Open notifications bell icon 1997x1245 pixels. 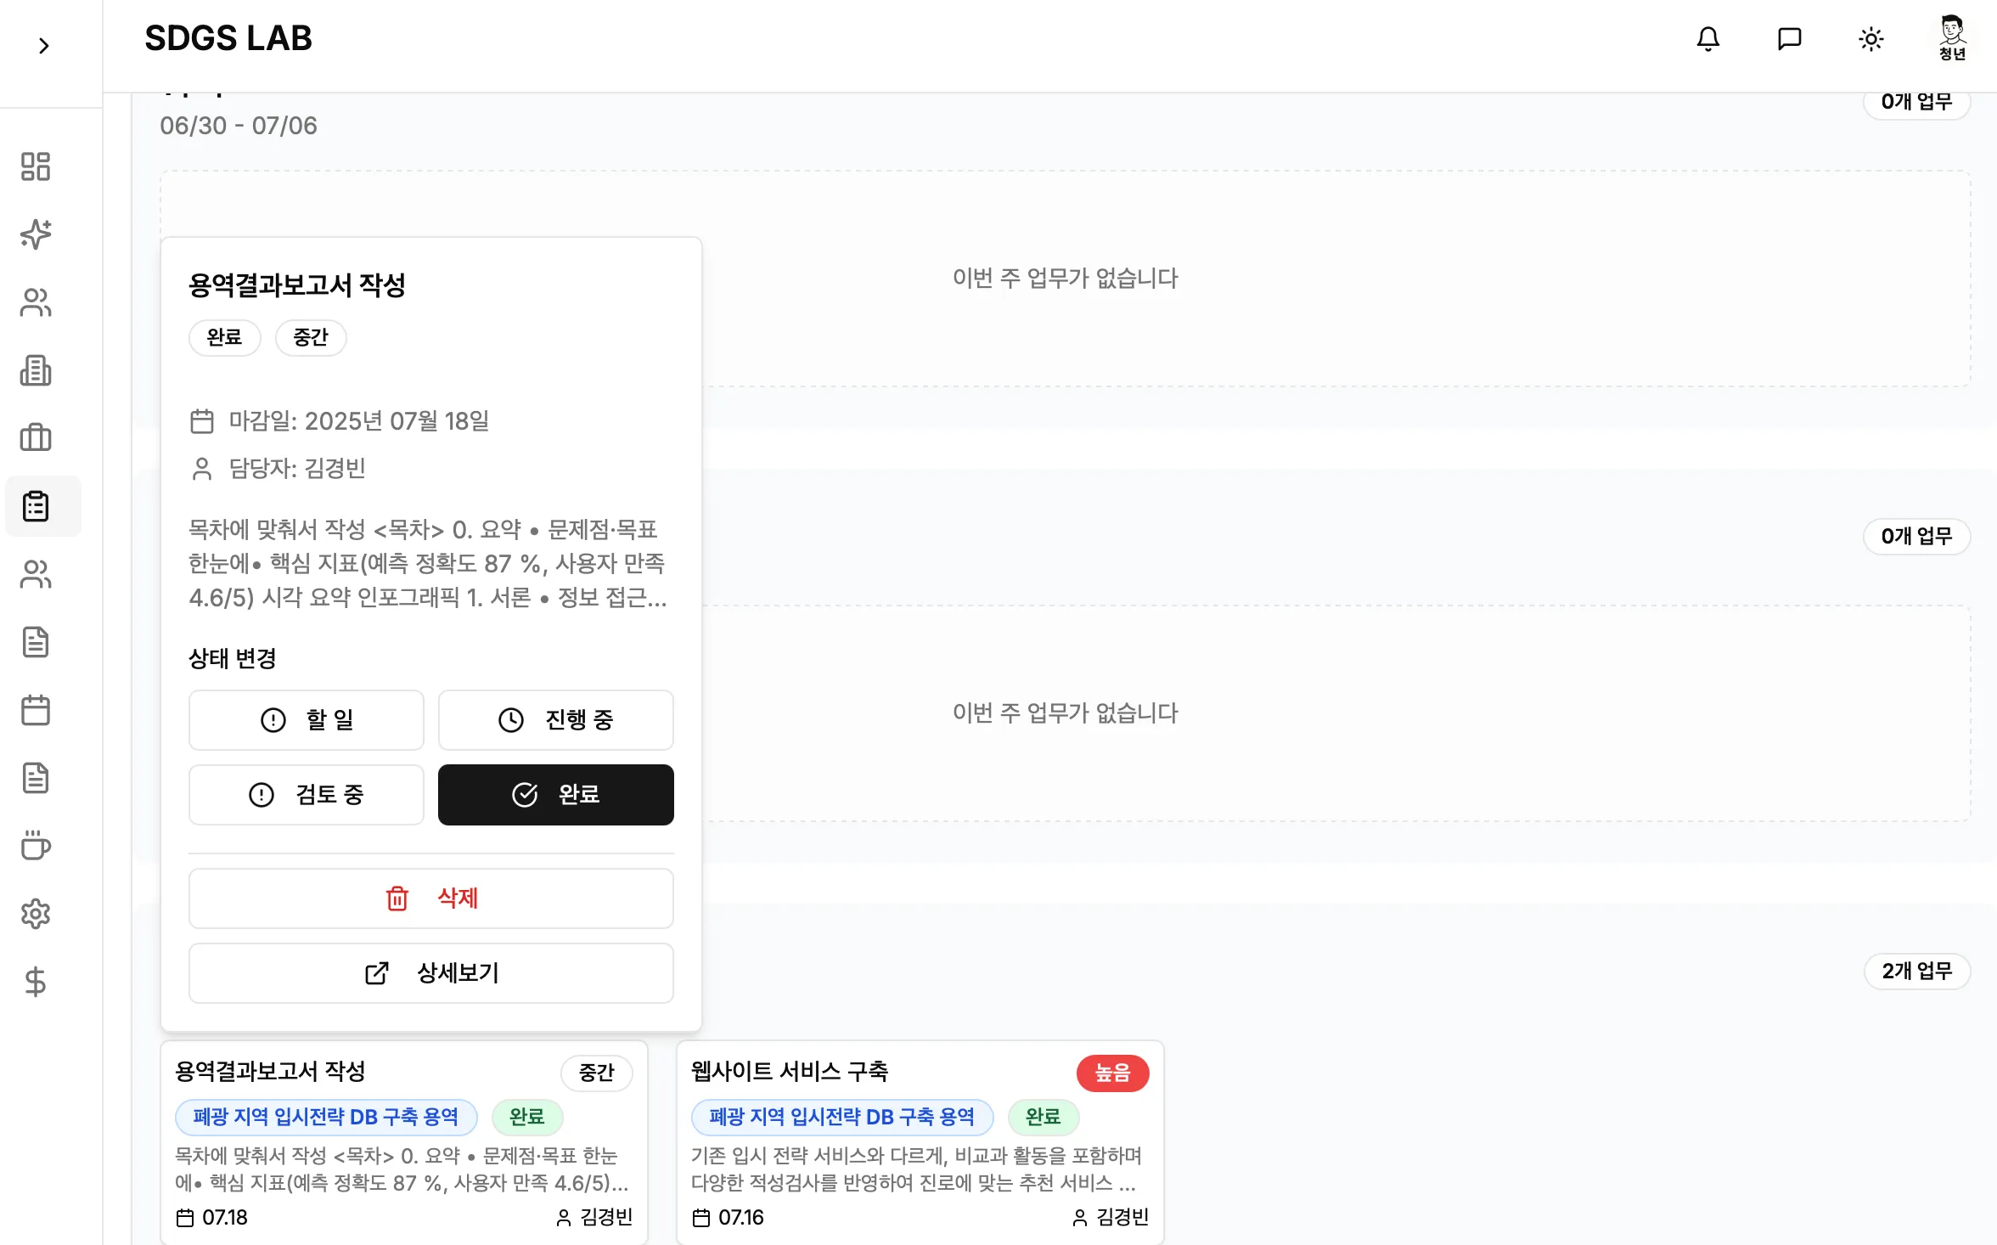click(x=1708, y=39)
